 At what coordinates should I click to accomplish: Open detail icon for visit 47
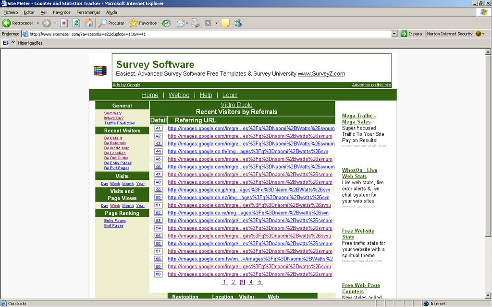pos(159,175)
